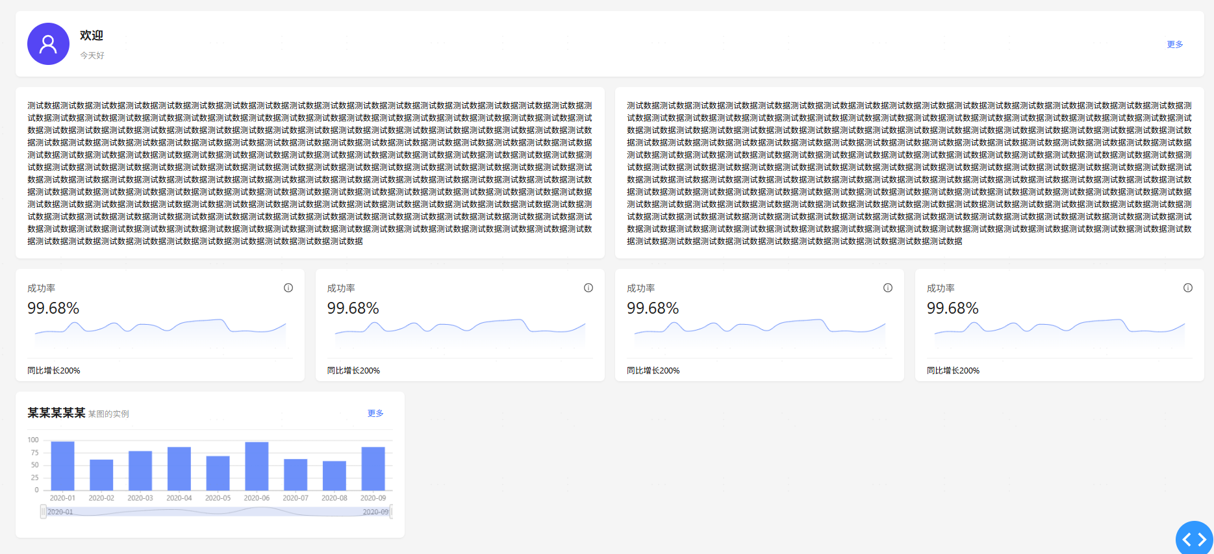Click the purple user avatar icon
The height and width of the screenshot is (554, 1214).
[48, 44]
